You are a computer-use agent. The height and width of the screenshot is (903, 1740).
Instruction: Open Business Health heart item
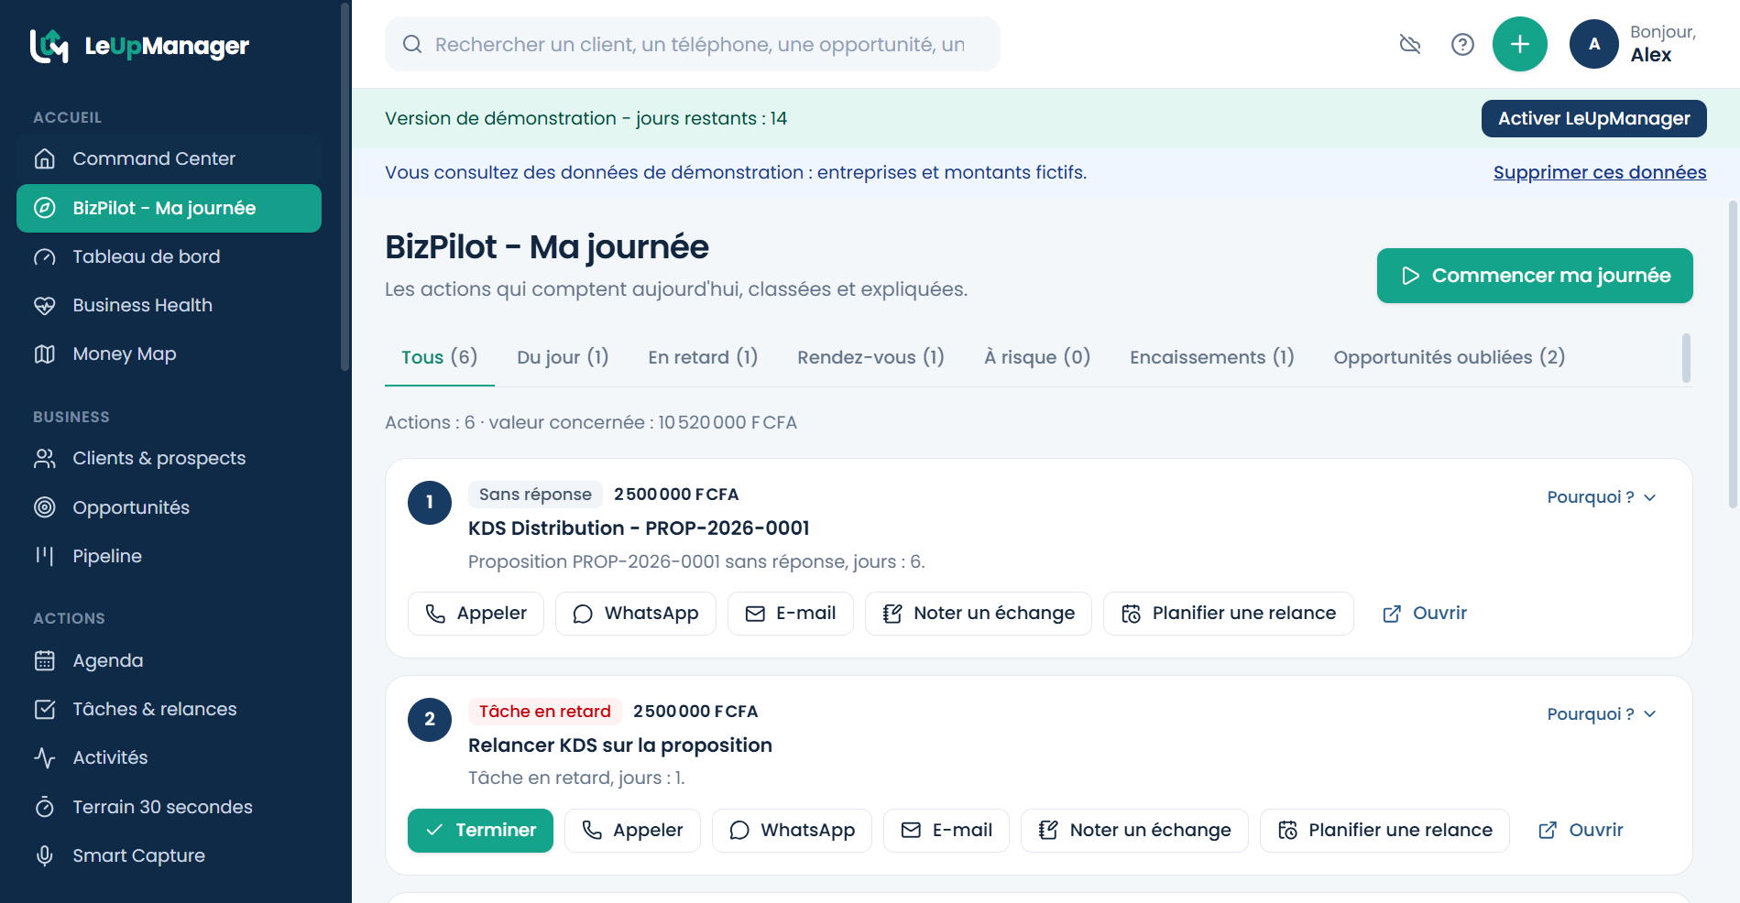169,305
